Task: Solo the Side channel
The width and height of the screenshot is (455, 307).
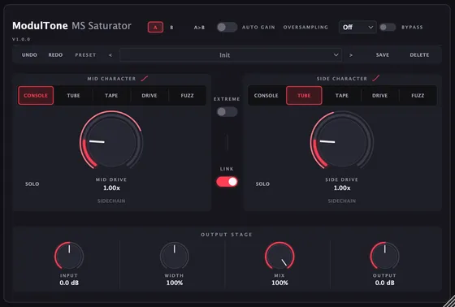Action: (x=262, y=184)
